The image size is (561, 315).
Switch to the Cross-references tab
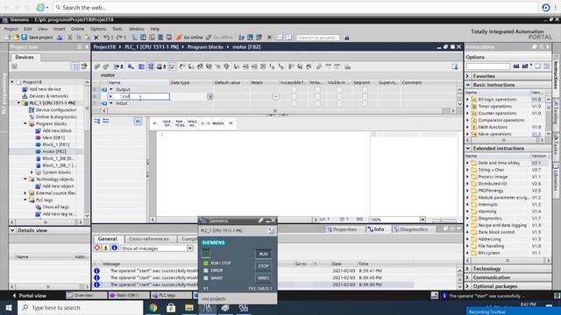click(x=148, y=239)
